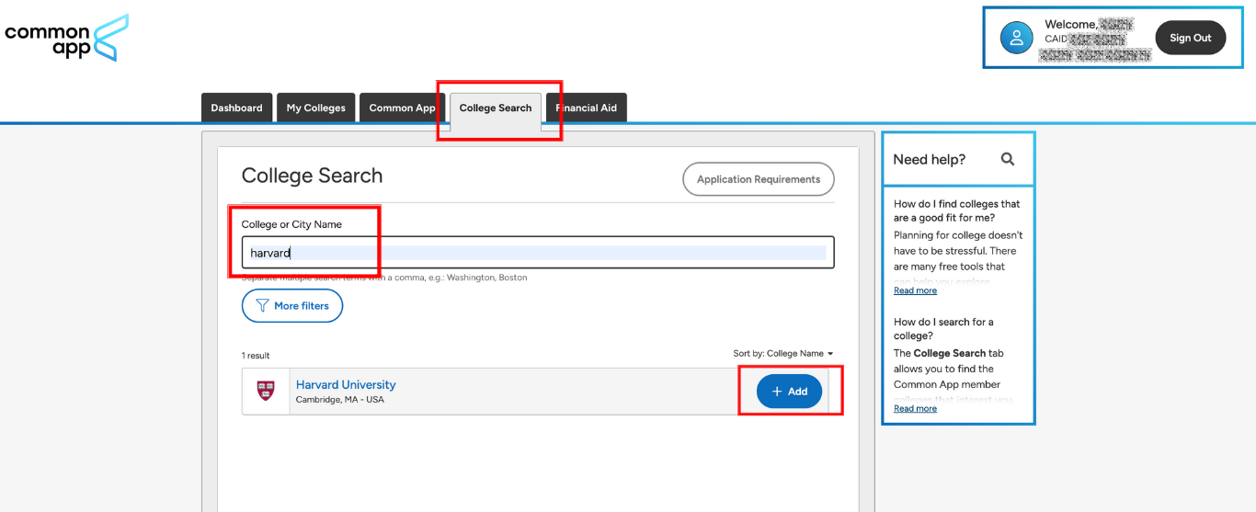Click 'How do I search for a college?' question
The width and height of the screenshot is (1256, 512).
point(943,329)
